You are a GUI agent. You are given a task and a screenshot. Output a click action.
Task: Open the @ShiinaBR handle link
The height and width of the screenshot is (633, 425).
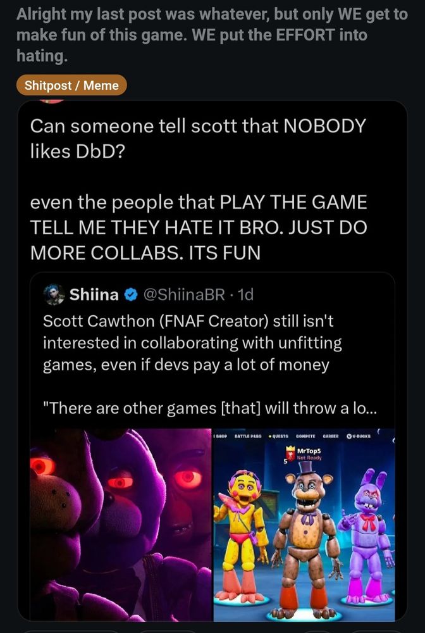[x=184, y=295]
